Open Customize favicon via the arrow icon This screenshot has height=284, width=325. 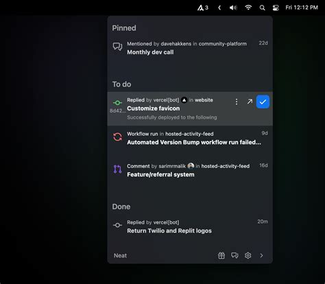point(250,102)
